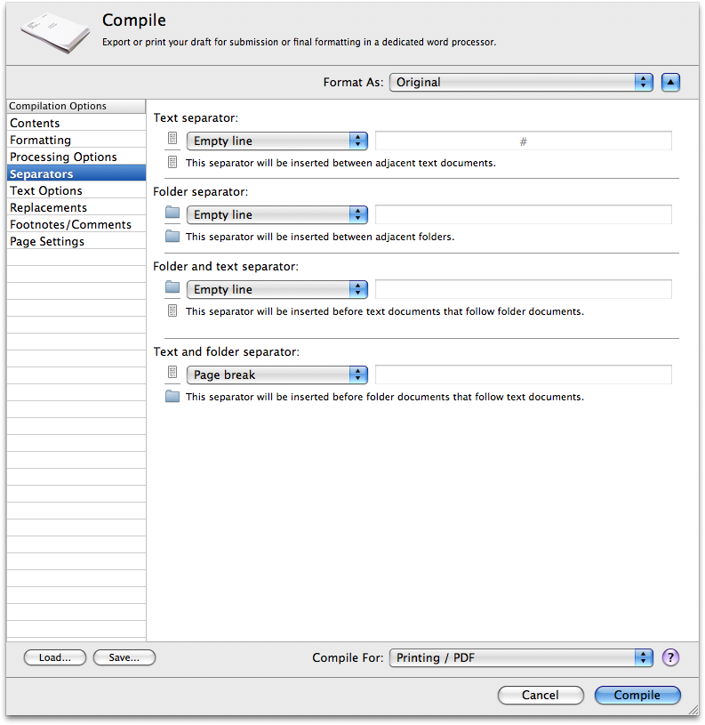Select the Replacements option in sidebar
Image resolution: width=705 pixels, height=725 pixels.
coord(49,207)
